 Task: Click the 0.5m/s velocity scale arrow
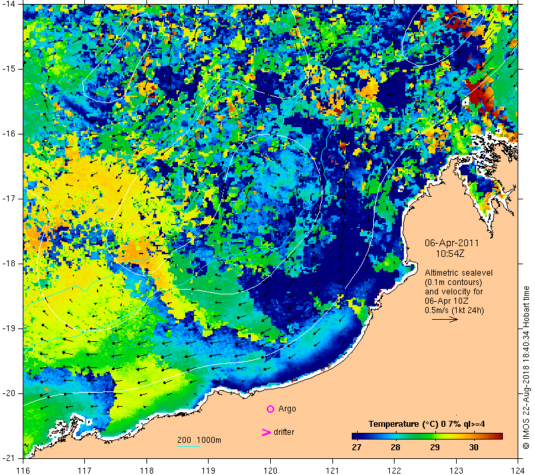[445, 319]
